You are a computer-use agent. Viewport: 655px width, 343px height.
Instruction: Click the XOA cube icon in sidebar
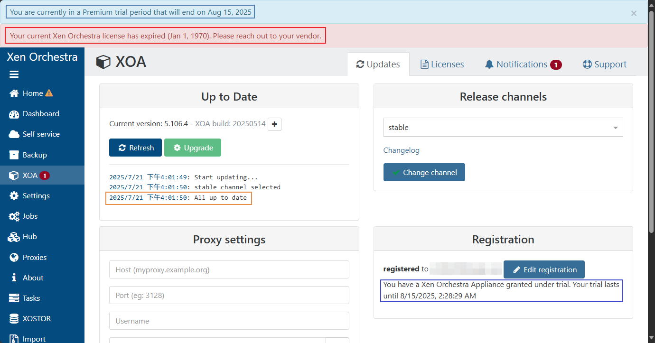pos(14,176)
